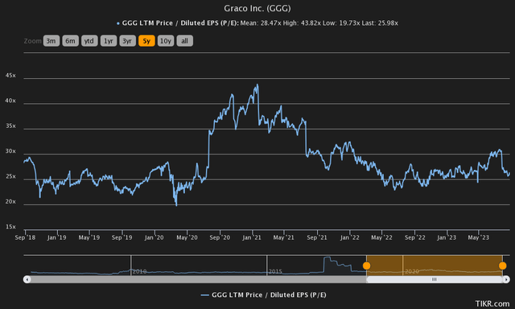Click the May '22 x-axis label
The image size is (515, 309).
tap(381, 237)
